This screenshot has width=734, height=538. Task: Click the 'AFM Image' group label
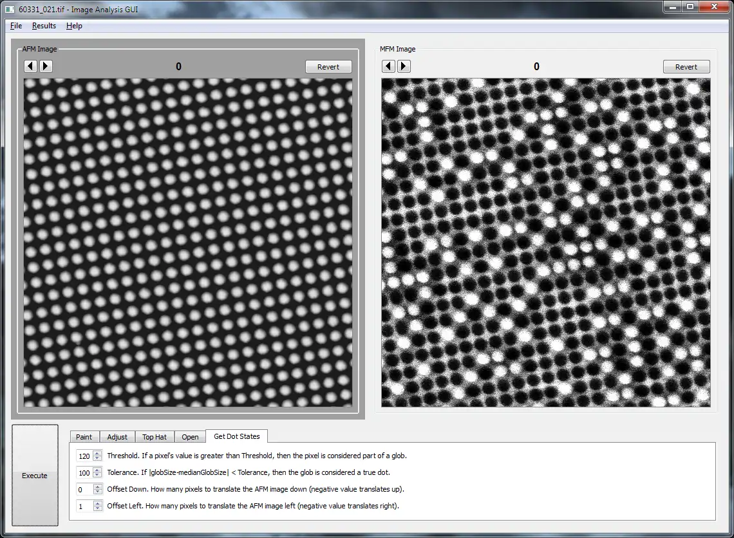[x=40, y=49]
